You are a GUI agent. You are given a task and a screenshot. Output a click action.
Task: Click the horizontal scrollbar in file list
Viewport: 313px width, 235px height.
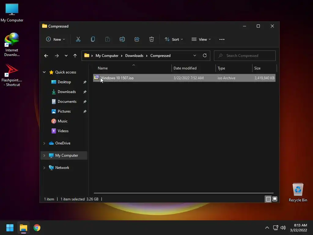[184, 193]
